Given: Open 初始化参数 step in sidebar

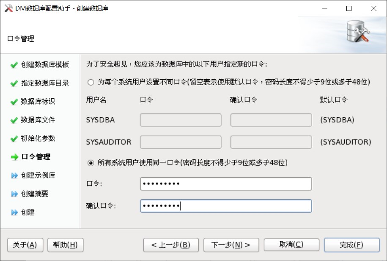Looking at the screenshot, I should (x=38, y=139).
